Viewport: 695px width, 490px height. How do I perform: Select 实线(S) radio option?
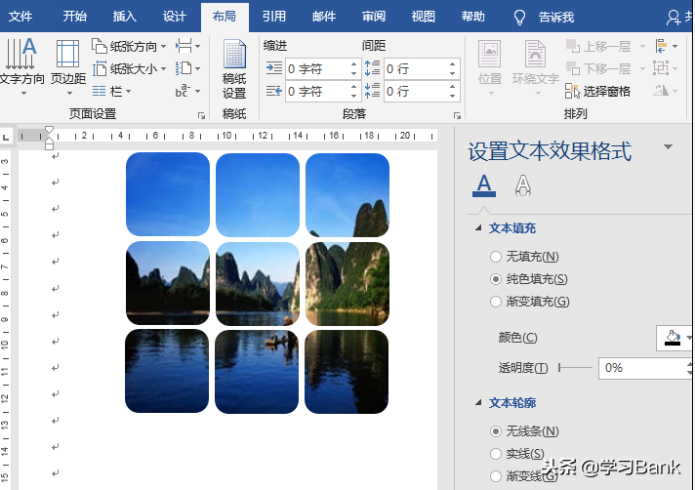point(496,454)
